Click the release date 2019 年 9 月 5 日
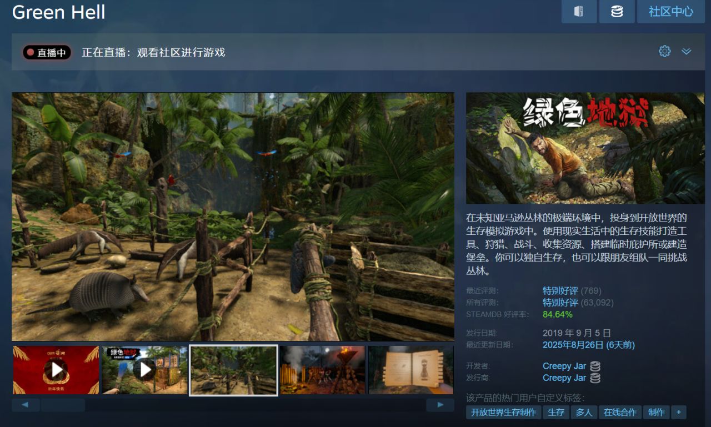 [x=577, y=333]
